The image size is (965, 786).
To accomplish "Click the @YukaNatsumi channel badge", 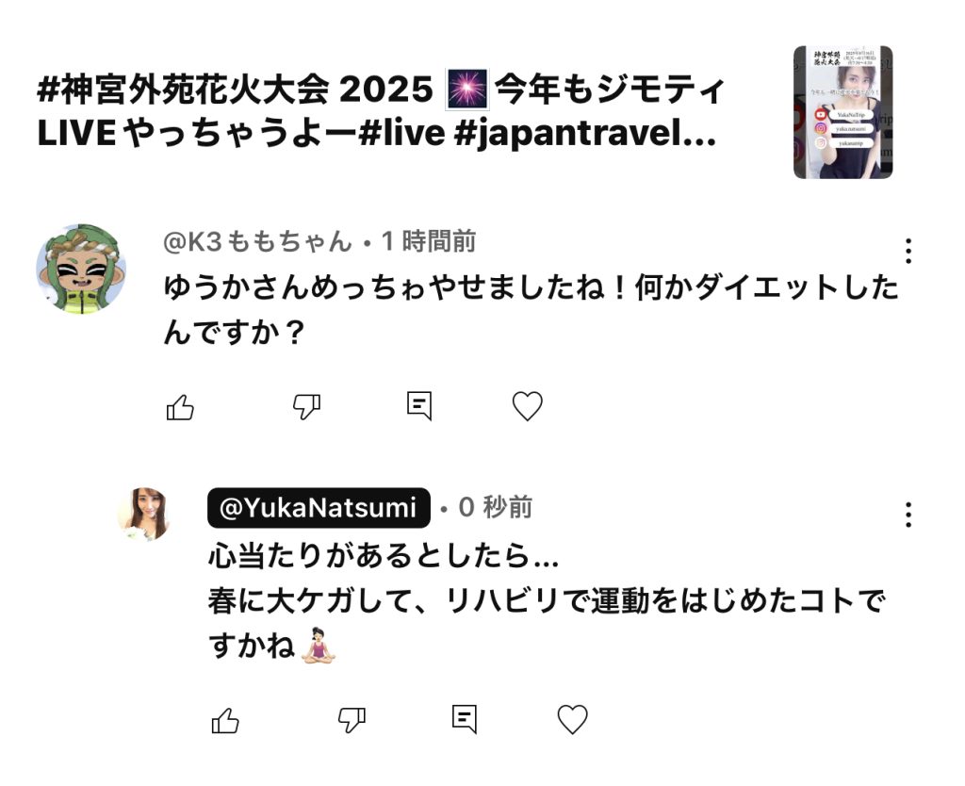I will click(319, 508).
